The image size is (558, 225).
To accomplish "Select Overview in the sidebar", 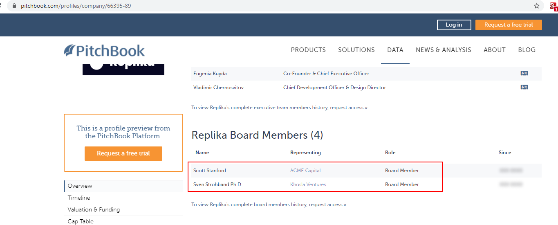I will [x=123, y=186].
